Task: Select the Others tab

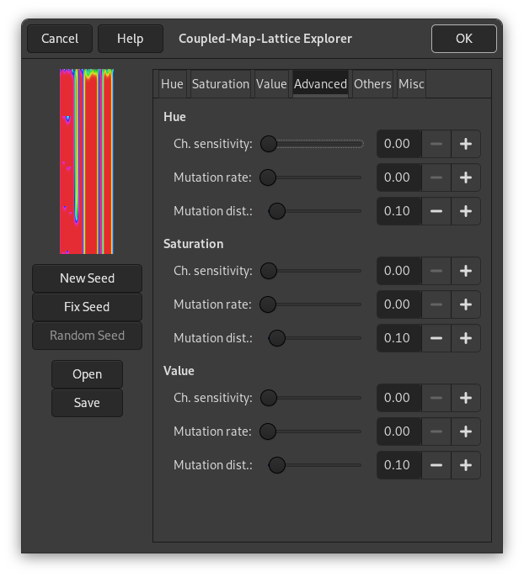Action: point(372,84)
